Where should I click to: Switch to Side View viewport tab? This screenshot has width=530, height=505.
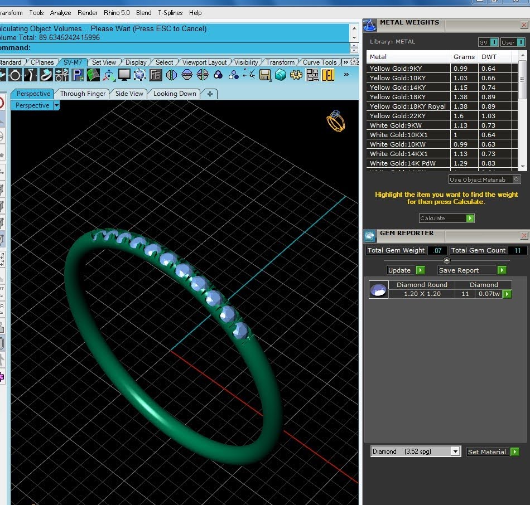click(129, 94)
